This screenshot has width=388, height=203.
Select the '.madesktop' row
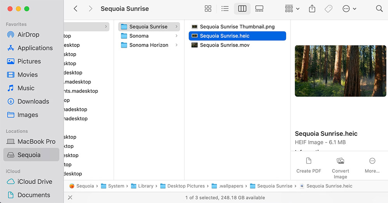(x=78, y=82)
